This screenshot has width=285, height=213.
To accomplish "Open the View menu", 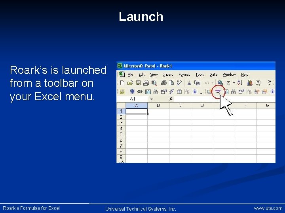I will coord(154,75).
